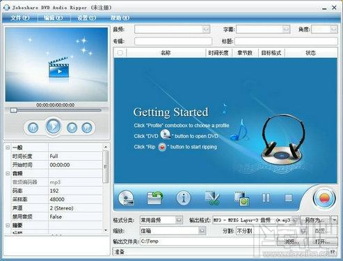Minimize the DVD Audio Ripper window

(324, 8)
